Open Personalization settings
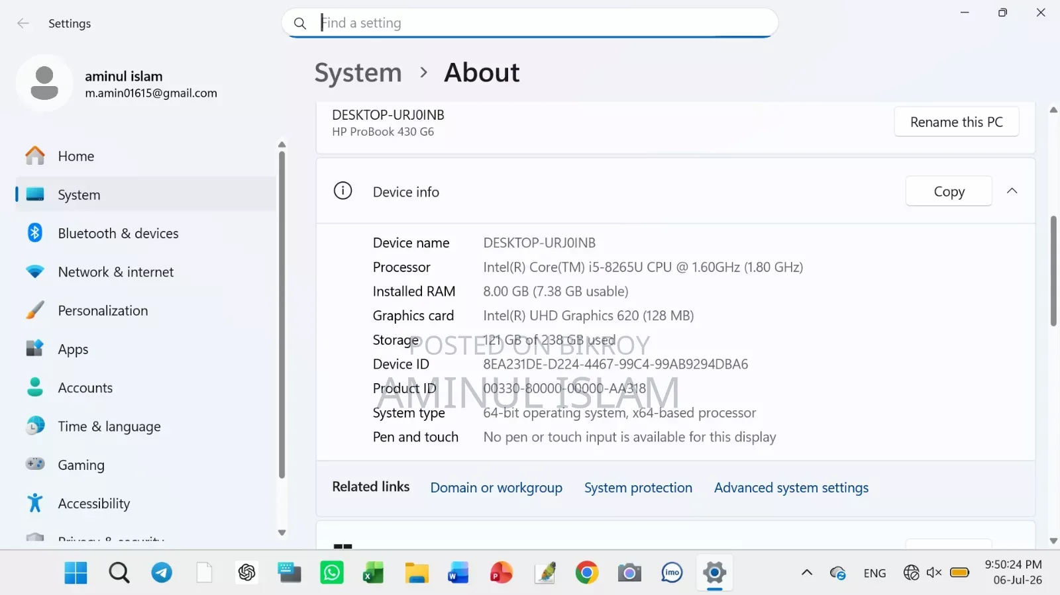The height and width of the screenshot is (595, 1060). click(146, 310)
